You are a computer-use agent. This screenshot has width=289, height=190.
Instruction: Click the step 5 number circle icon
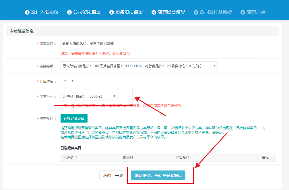(196, 12)
